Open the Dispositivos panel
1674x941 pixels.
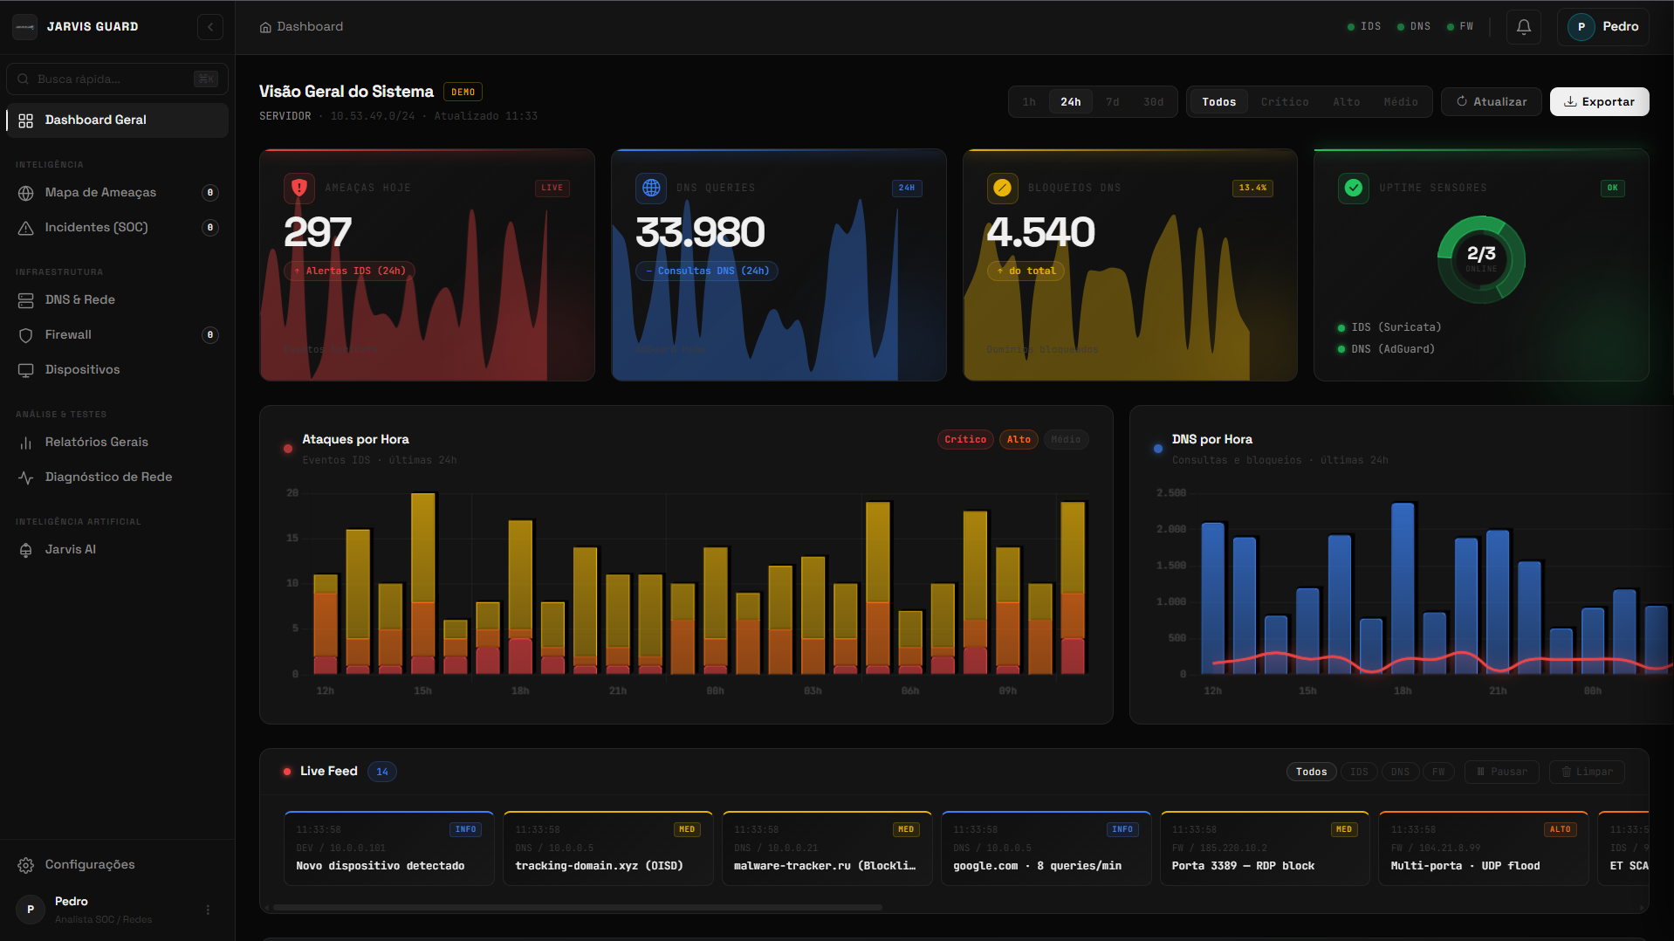tap(82, 369)
